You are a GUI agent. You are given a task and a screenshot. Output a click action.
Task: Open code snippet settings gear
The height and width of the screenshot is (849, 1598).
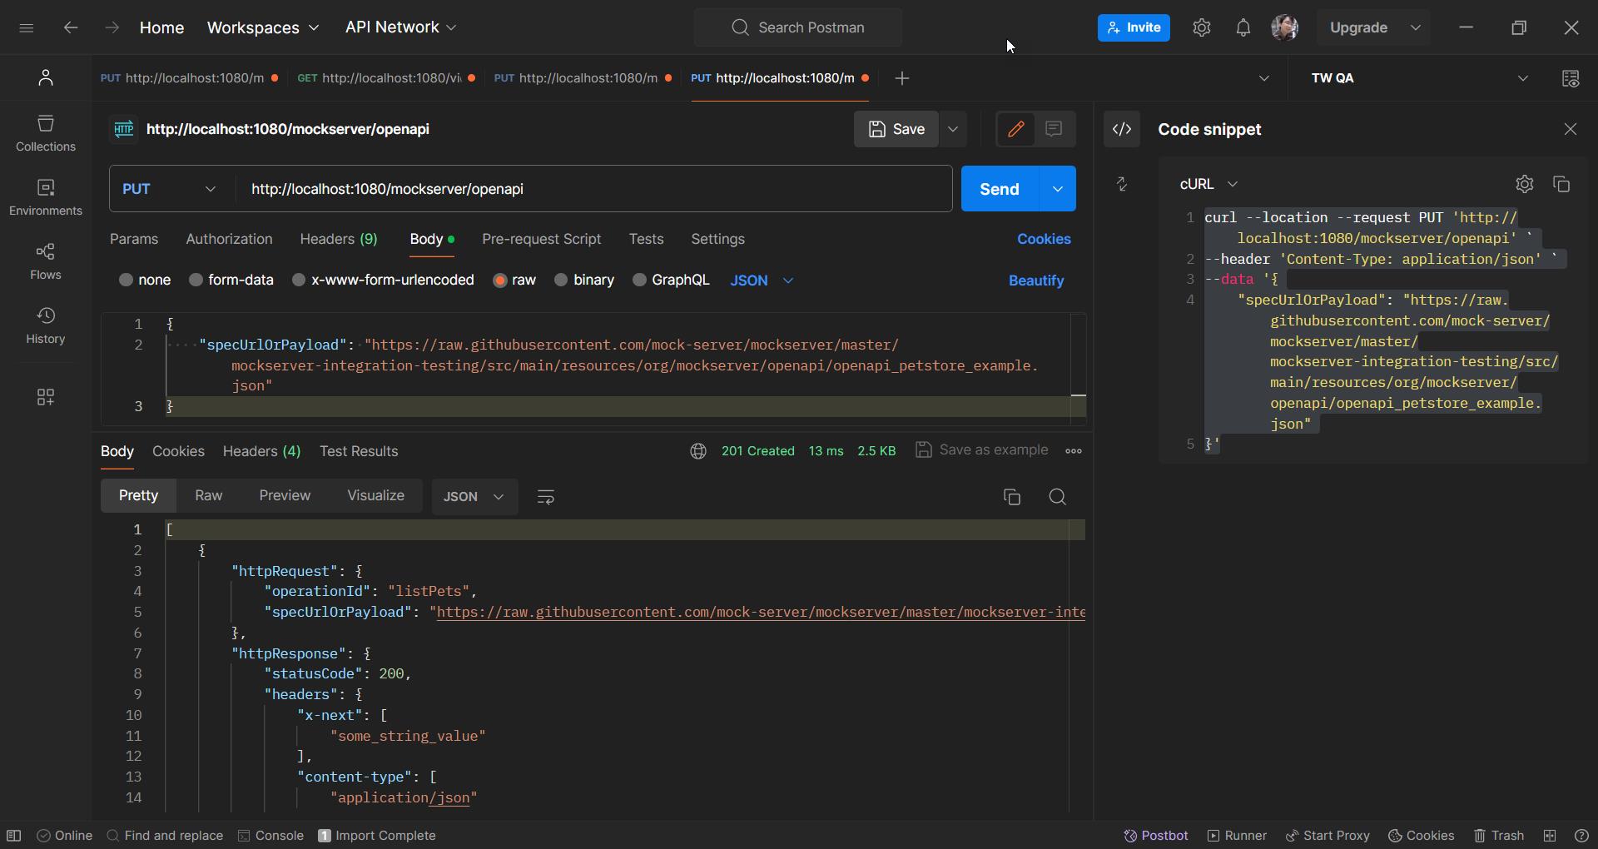click(1524, 184)
